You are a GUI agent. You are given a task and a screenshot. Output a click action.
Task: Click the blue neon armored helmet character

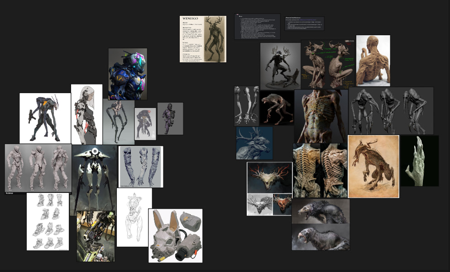127,74
